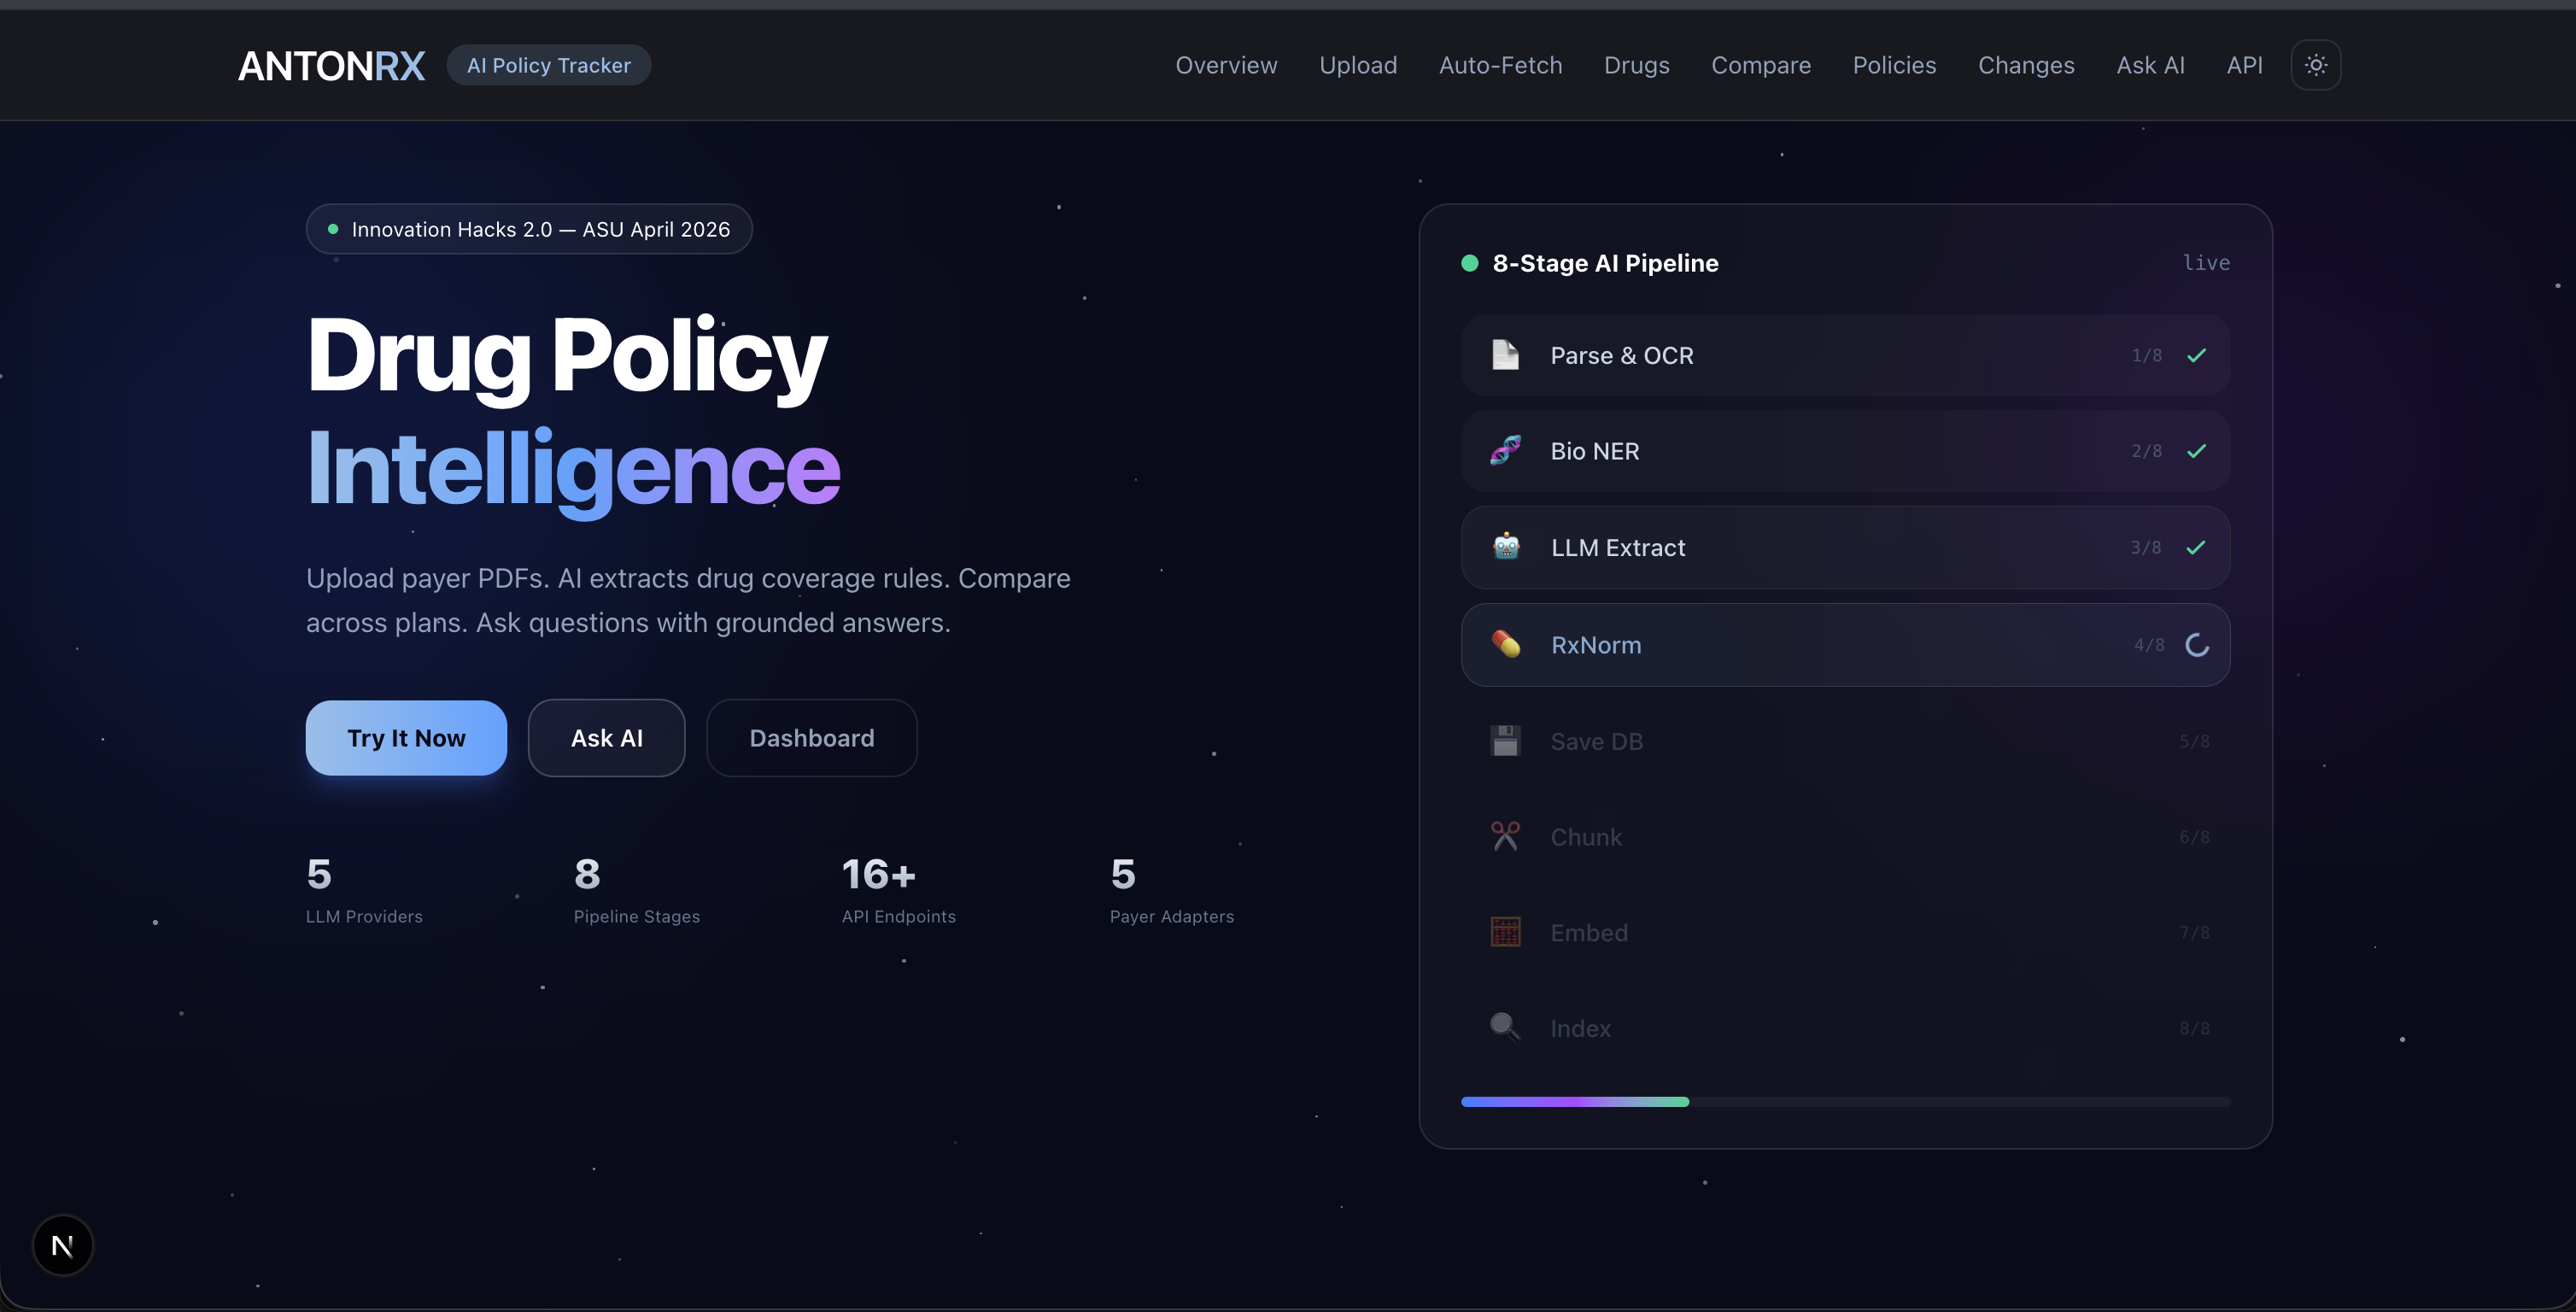Image resolution: width=2576 pixels, height=1312 pixels.
Task: Click the Chunk scissors icon
Action: tap(1505, 837)
